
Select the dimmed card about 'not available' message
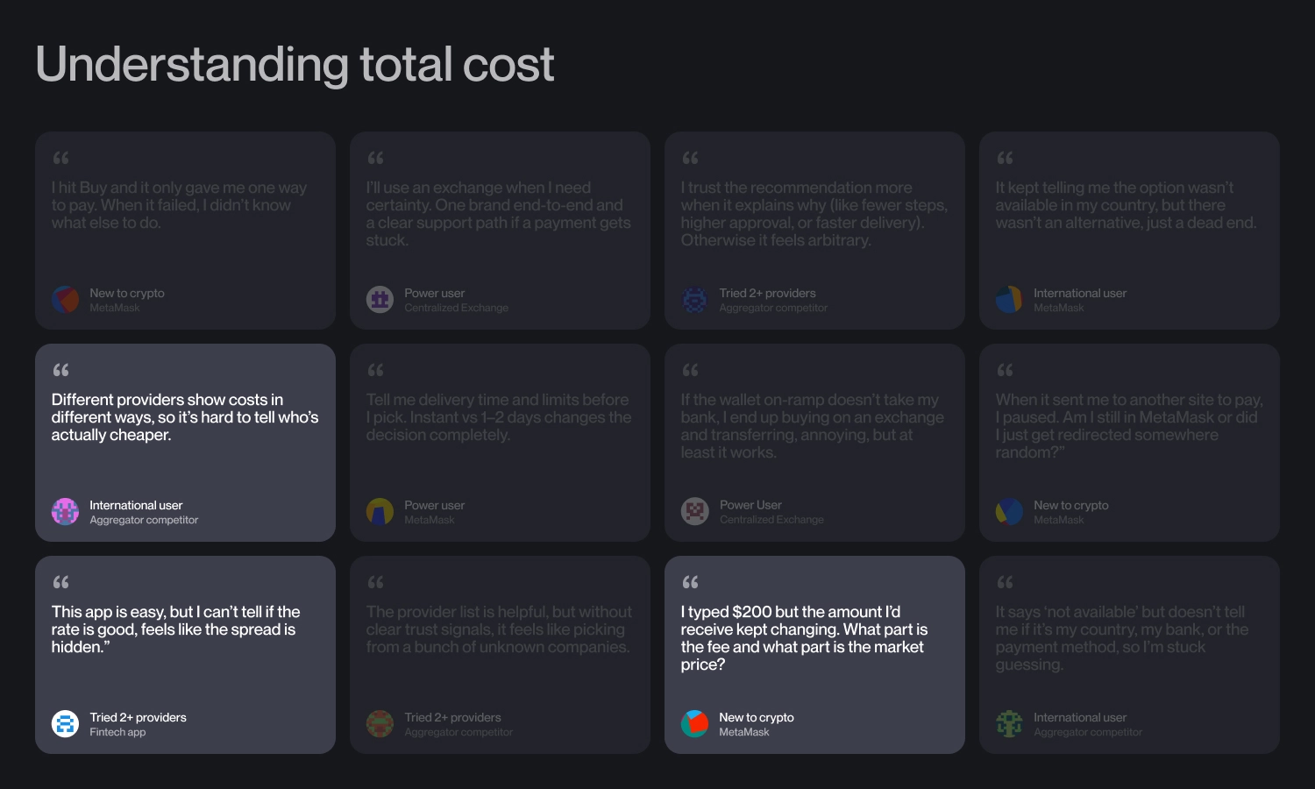(1129, 655)
